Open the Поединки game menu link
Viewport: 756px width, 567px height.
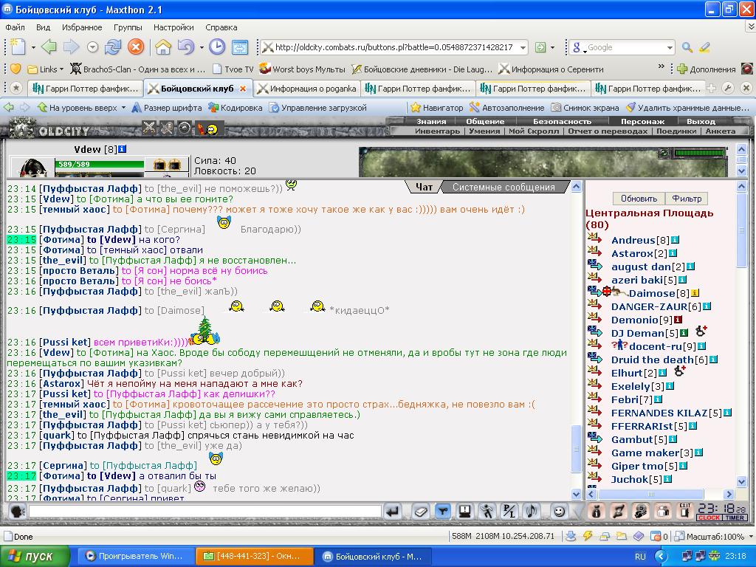(676, 131)
